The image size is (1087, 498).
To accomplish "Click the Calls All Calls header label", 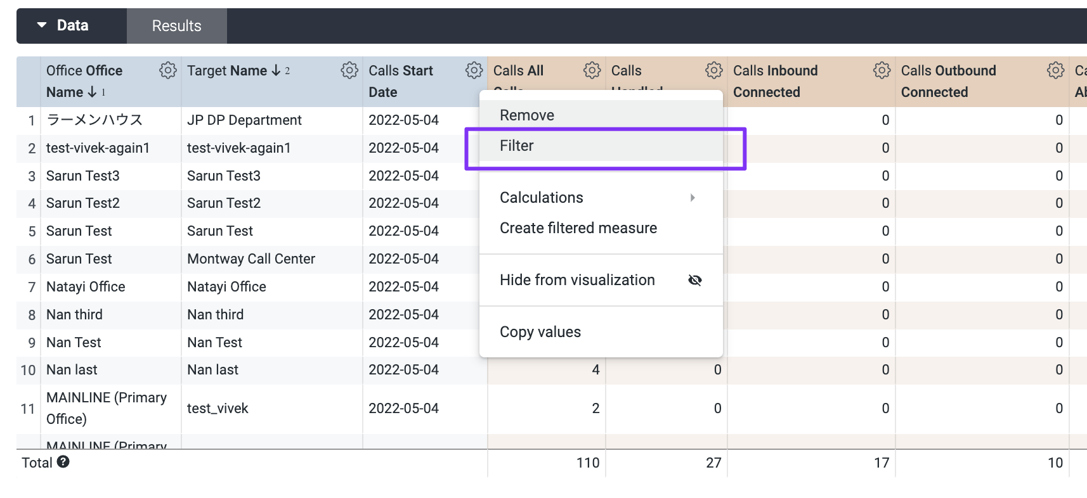I will coord(518,71).
